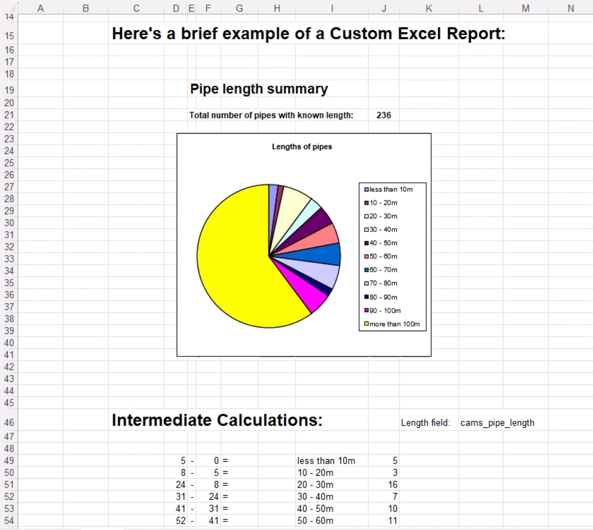Image resolution: width=593 pixels, height=530 pixels.
Task: Select column header J
Action: coord(384,8)
